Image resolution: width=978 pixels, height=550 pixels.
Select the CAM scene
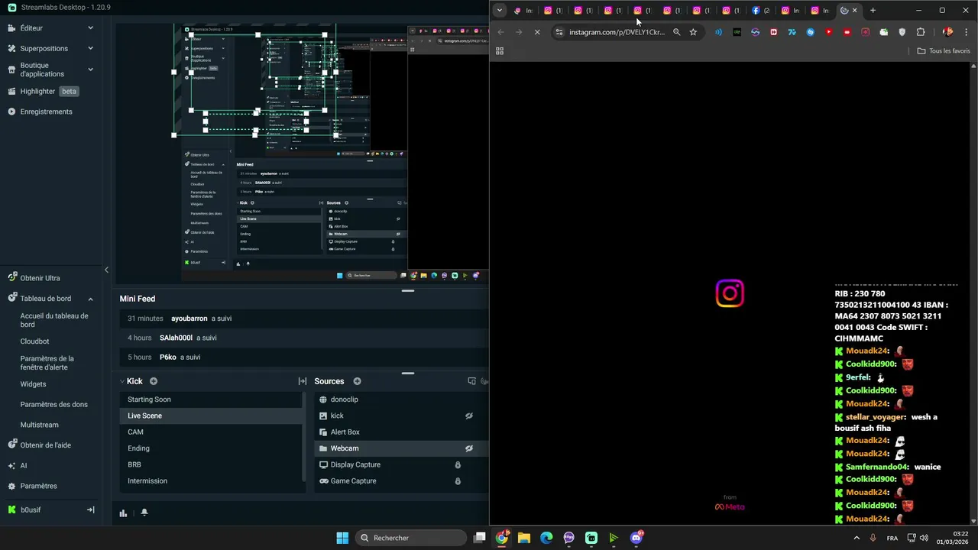click(211, 432)
